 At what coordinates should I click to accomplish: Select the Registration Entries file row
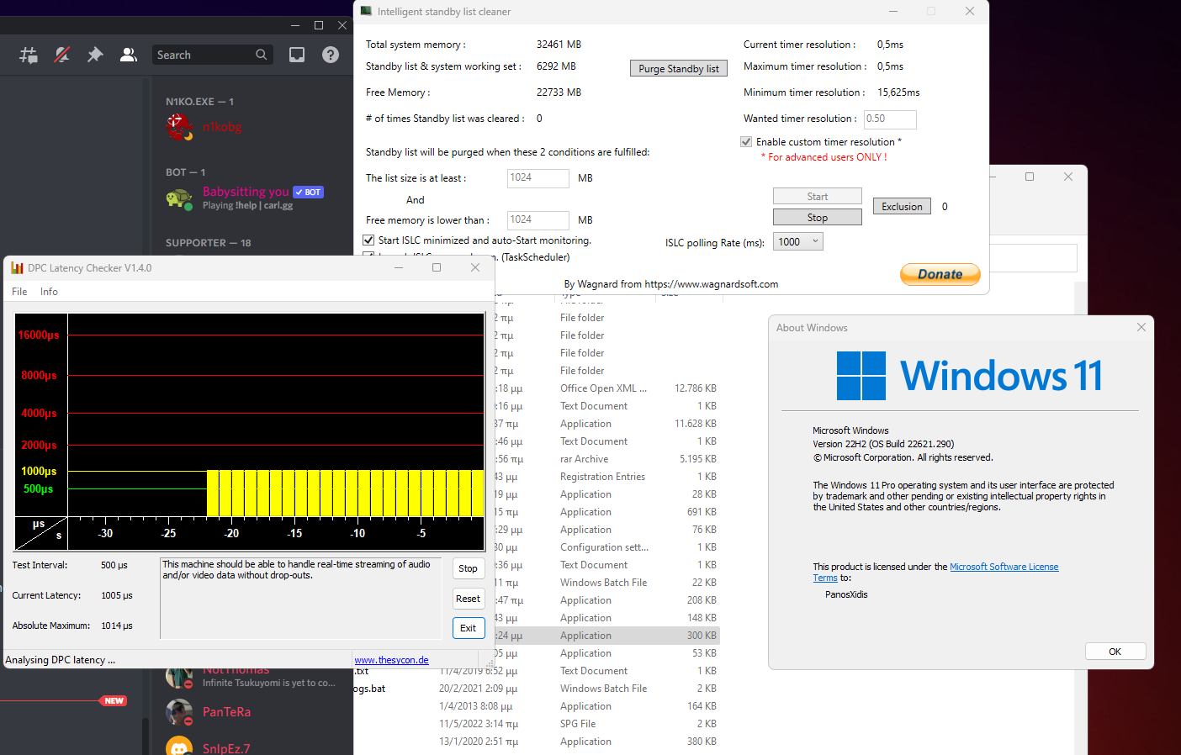click(x=607, y=477)
